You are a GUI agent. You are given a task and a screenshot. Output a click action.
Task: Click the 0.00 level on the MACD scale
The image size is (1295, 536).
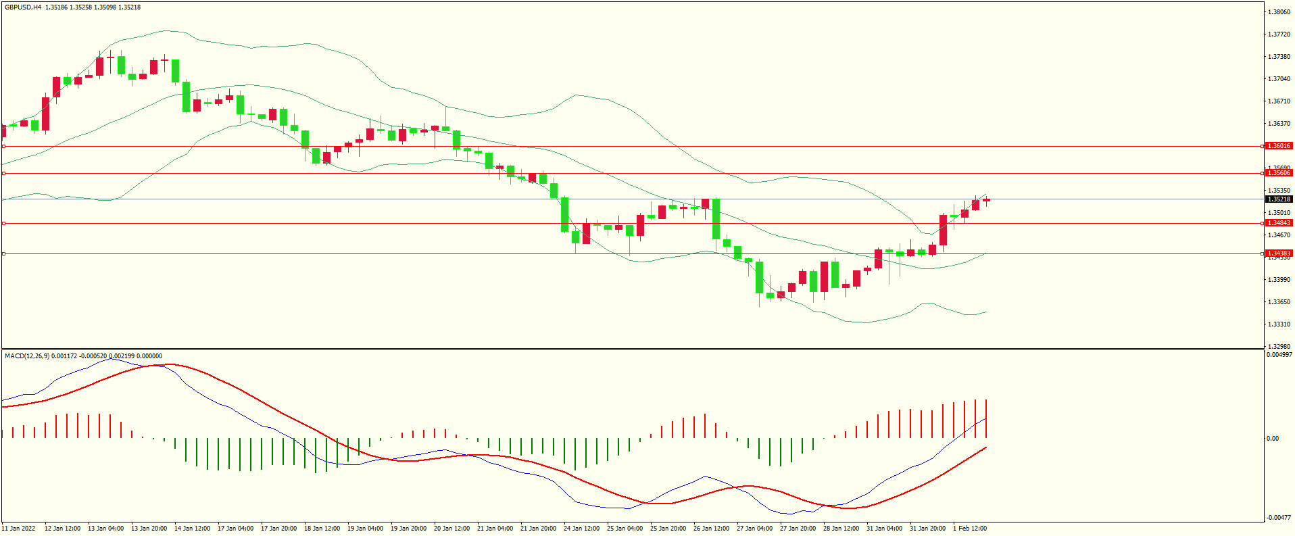(1273, 439)
